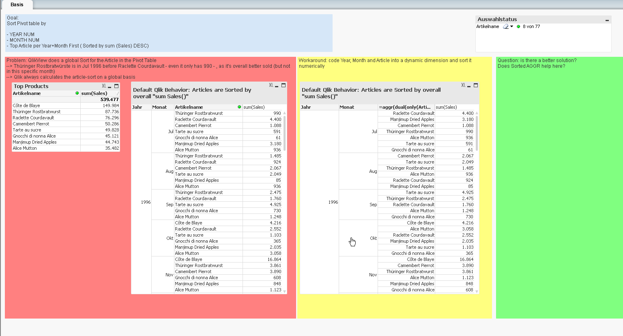The height and width of the screenshot is (336, 623).
Task: Select "Alice Mutton" row in Top Products
Action: [25, 148]
